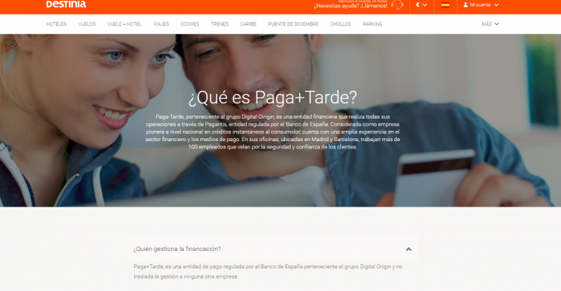Click the ¿Qué es Paga+Tarde? heading
The image size is (561, 291).
[x=272, y=97]
